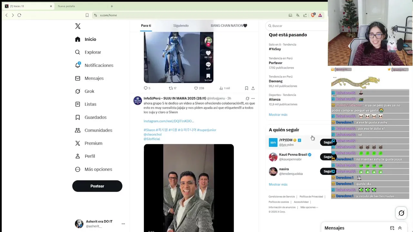Open Política de cookies link
The image size is (413, 232).
[279, 202]
